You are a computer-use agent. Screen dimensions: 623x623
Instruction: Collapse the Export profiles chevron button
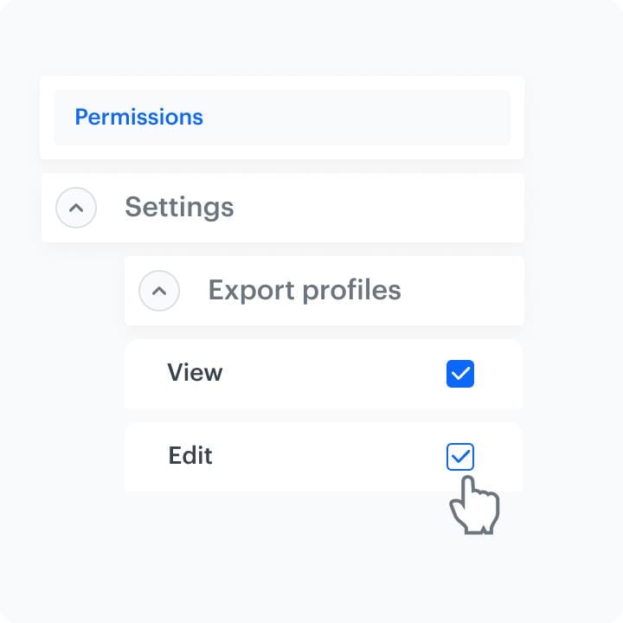tap(159, 291)
